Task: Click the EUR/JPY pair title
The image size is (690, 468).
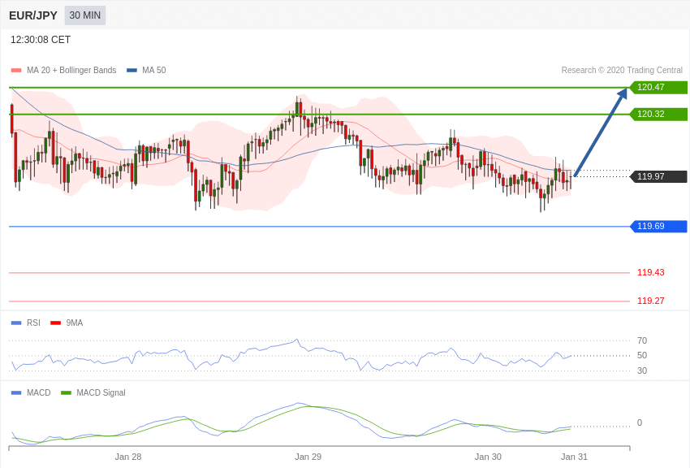Action: 33,15
